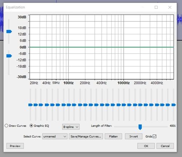
Task: Click the Invert button
Action: (134, 137)
